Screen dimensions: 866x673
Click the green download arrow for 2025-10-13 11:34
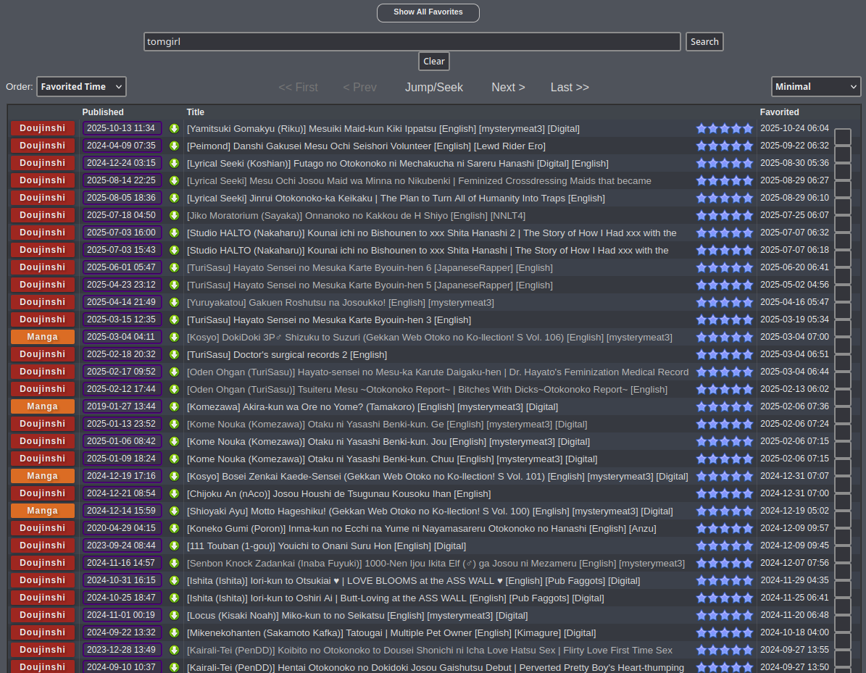point(174,129)
